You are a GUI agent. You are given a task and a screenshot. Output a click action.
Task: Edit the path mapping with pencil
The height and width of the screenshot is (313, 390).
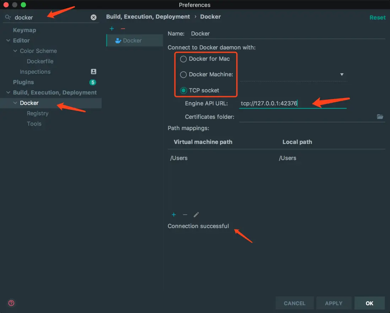coord(196,215)
